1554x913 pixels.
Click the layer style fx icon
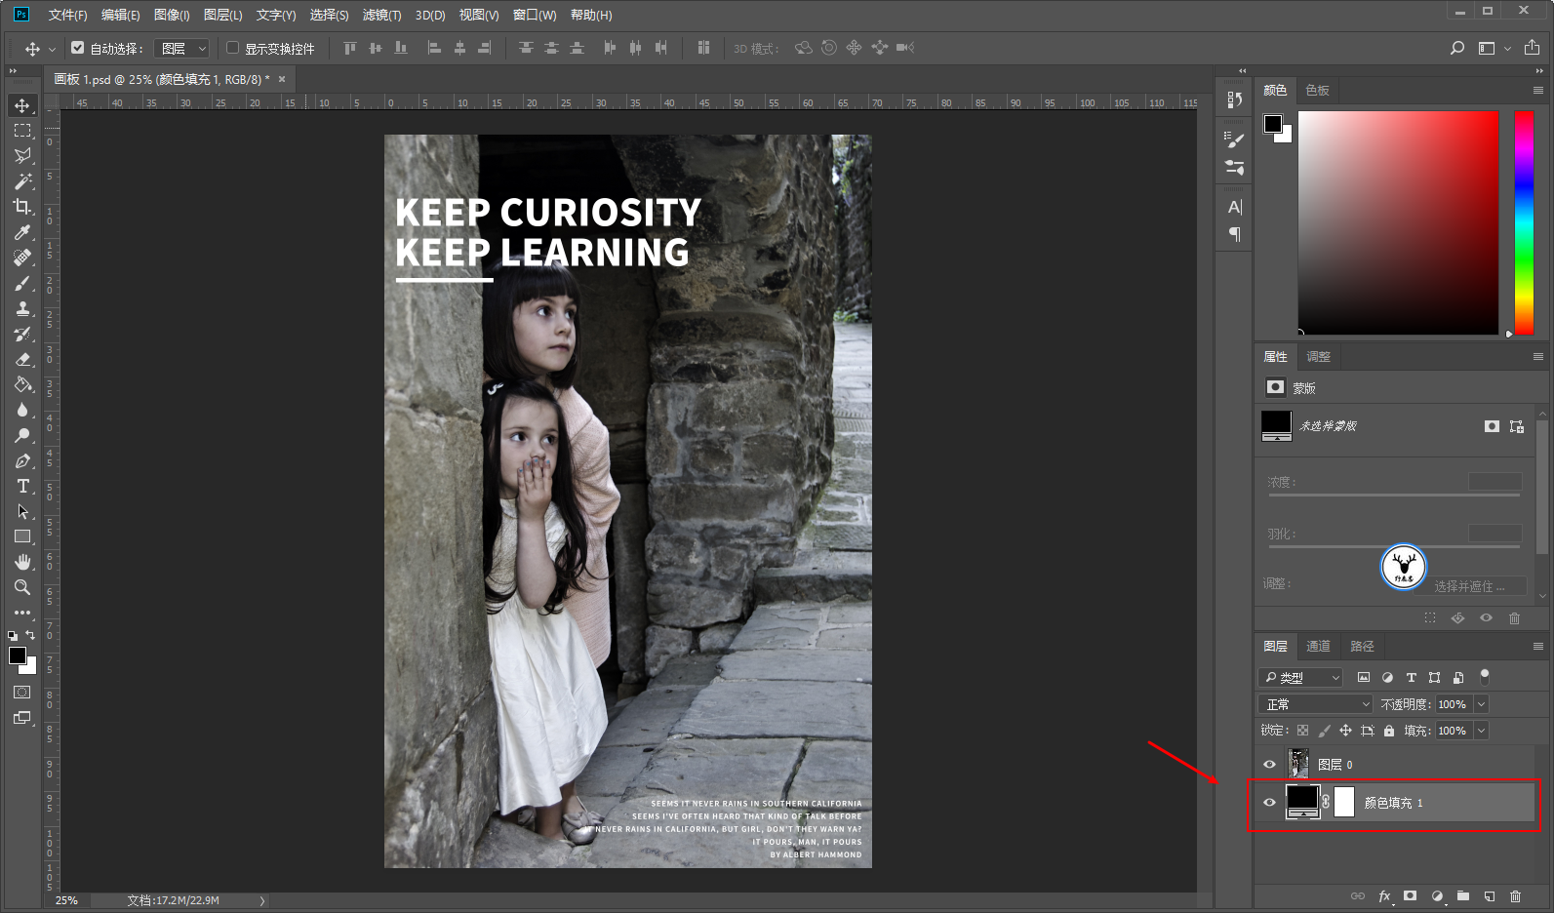tap(1384, 895)
